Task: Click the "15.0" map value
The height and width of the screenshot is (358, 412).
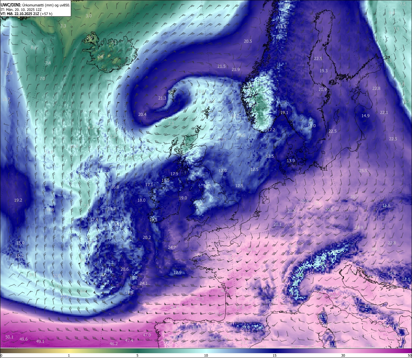Action: (x=20, y=243)
